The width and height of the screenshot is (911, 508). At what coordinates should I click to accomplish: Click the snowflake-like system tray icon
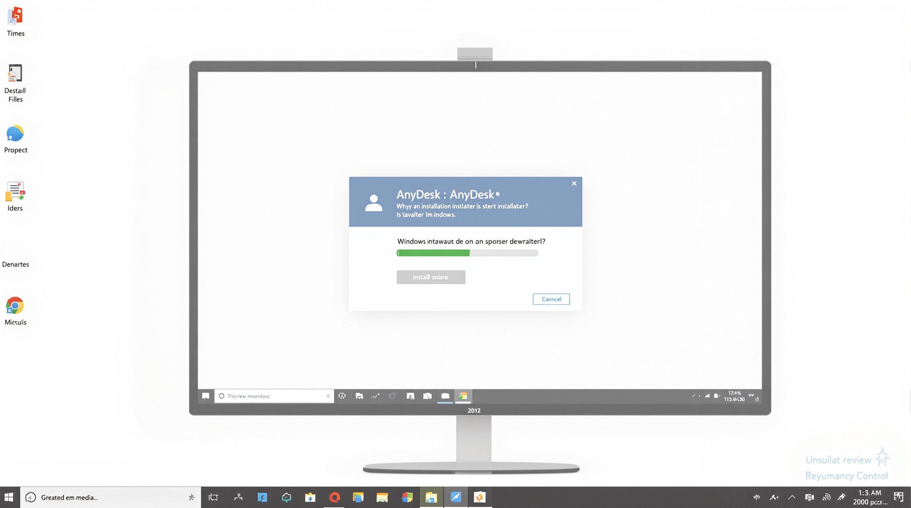[x=756, y=497]
